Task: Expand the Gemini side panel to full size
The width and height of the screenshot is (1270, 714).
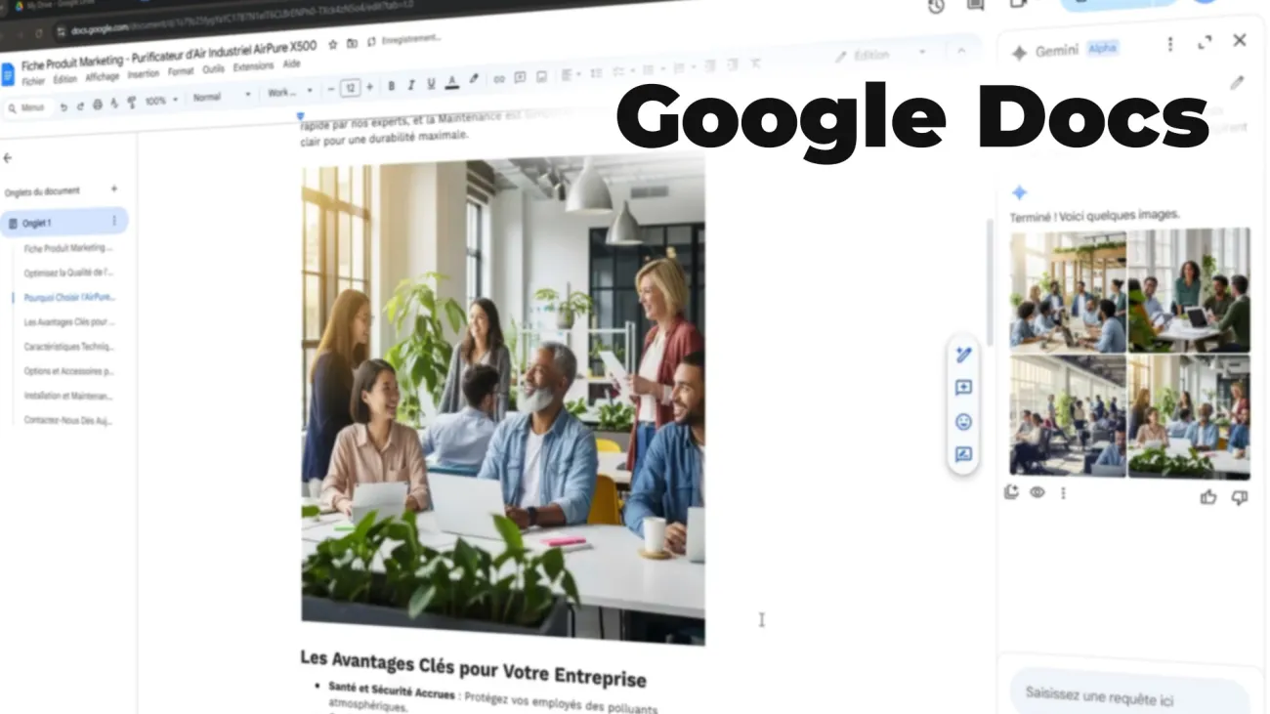Action: 1205,42
